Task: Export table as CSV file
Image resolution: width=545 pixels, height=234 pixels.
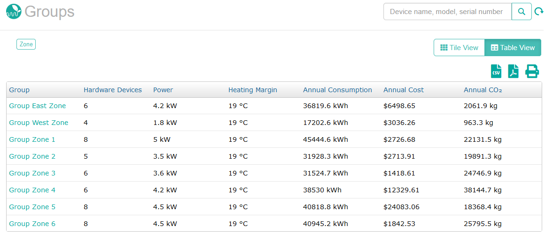Action: click(496, 71)
